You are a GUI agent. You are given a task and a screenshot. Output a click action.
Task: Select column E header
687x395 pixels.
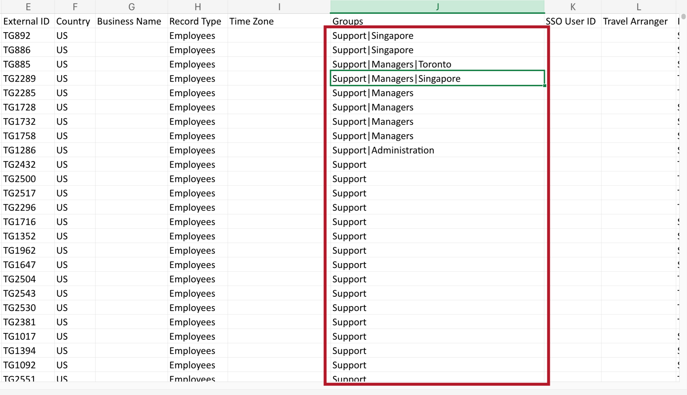pos(28,6)
